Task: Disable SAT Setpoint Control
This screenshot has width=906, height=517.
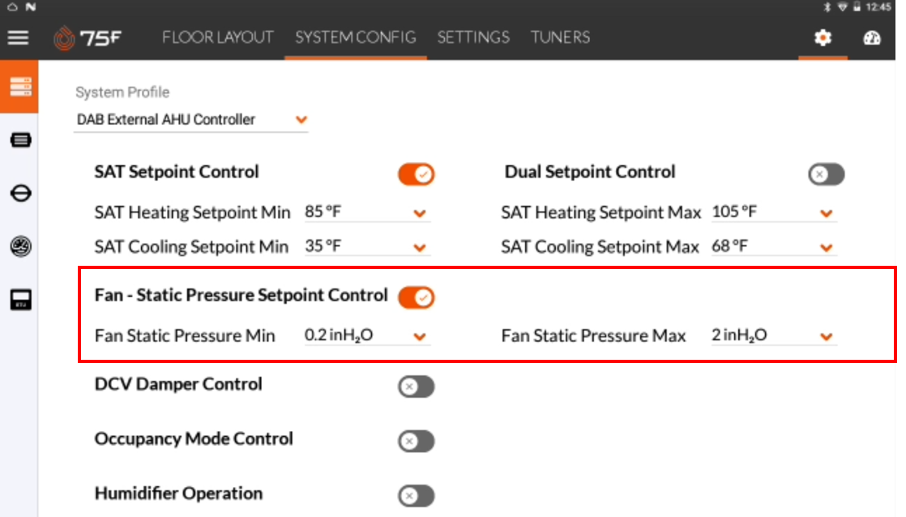Action: point(415,173)
